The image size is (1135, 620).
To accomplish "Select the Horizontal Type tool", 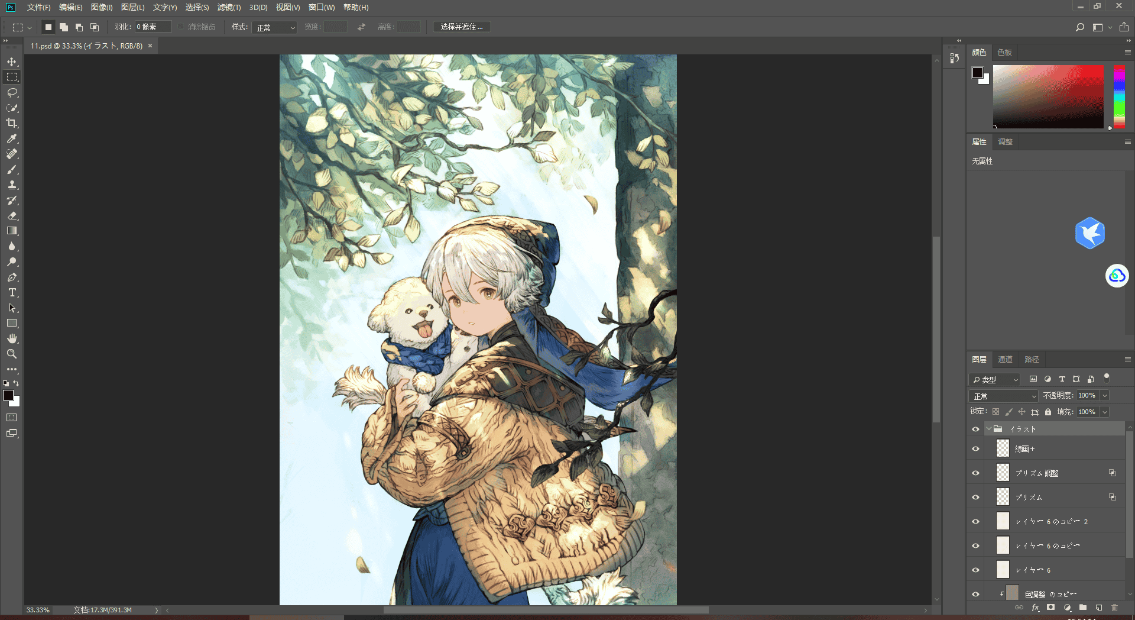I will pos(12,292).
